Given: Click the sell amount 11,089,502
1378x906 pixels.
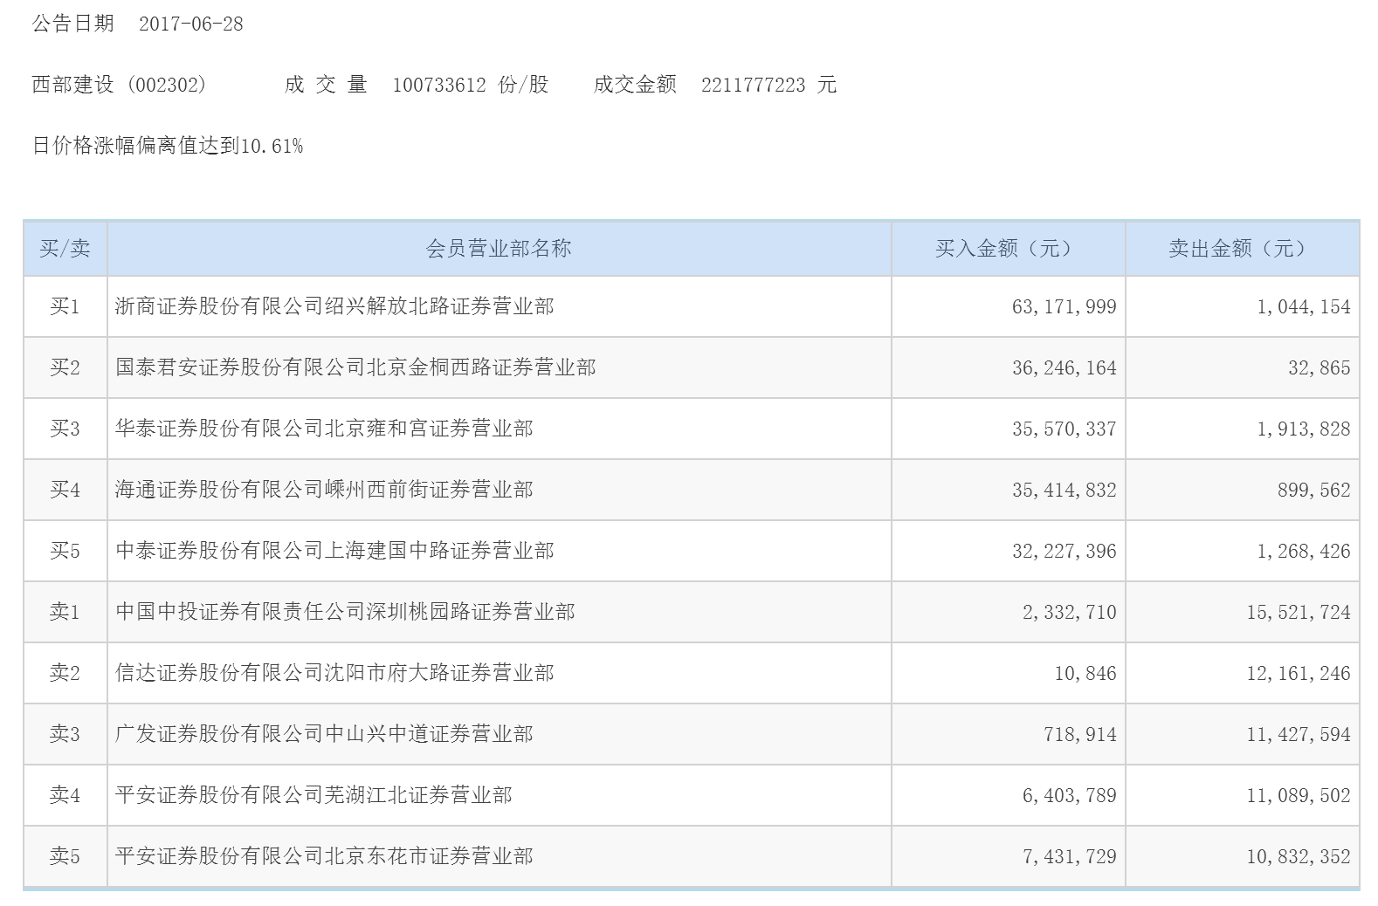Looking at the screenshot, I should coord(1298,796).
